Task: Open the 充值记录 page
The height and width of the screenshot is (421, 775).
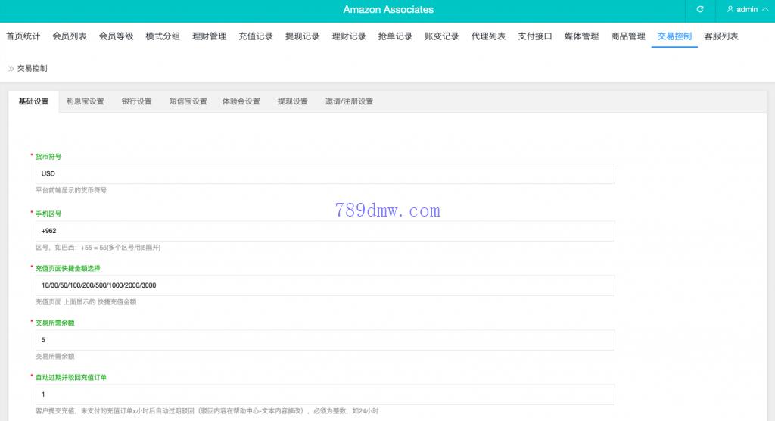Action: tap(256, 36)
